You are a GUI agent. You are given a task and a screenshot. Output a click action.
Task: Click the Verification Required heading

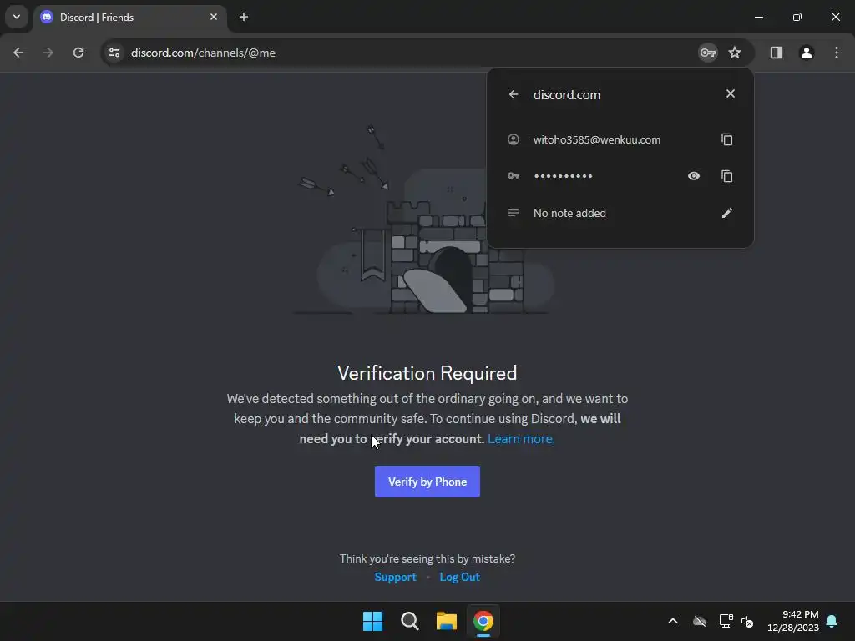point(427,373)
